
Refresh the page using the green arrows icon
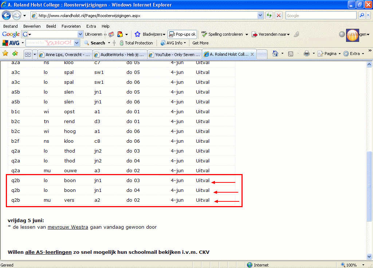point(269,15)
